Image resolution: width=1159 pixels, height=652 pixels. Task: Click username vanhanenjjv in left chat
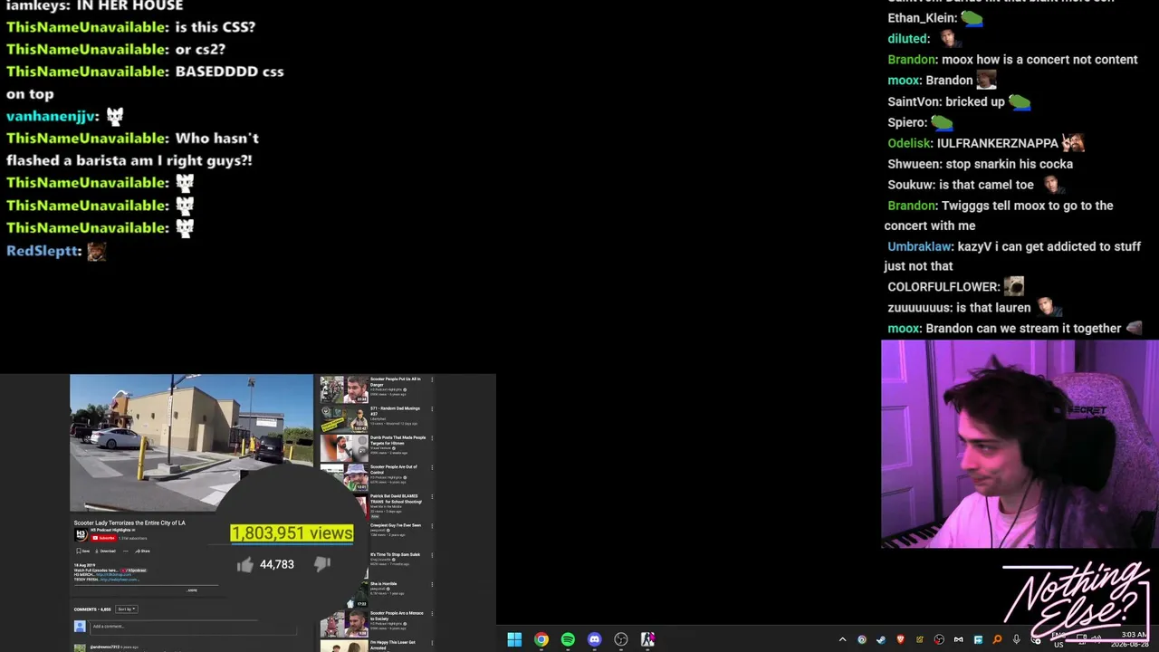pos(50,116)
